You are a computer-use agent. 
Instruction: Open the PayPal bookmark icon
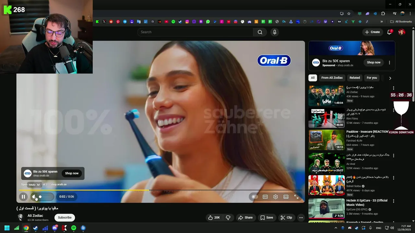215,22
